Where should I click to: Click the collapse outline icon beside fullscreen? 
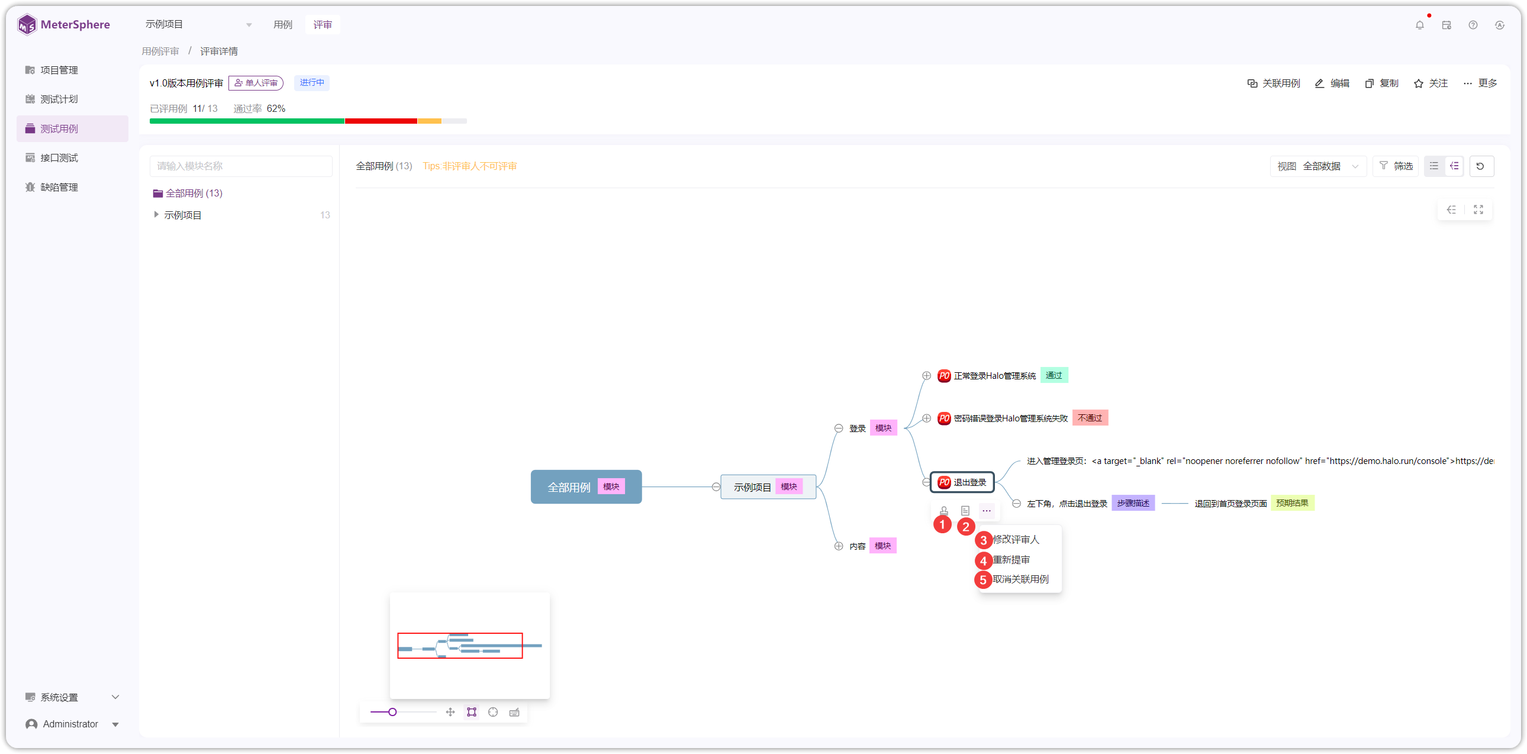(1451, 210)
